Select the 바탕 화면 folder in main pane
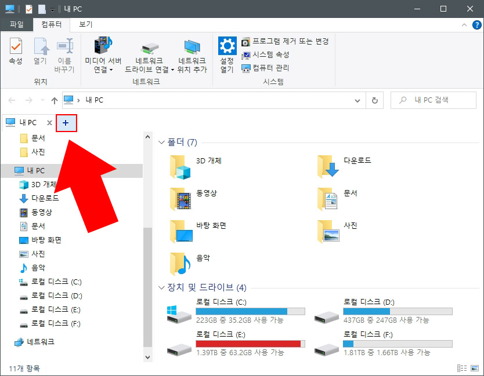484x376 pixels. tap(198, 232)
